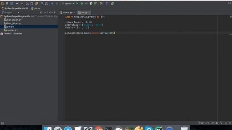Click the Open folder toolbar icon
Image resolution: width=232 pixels, height=130 pixels.
point(3,3)
